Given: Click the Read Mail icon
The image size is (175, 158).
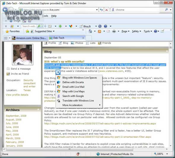Looking at the screenshot, I should point(108,31).
